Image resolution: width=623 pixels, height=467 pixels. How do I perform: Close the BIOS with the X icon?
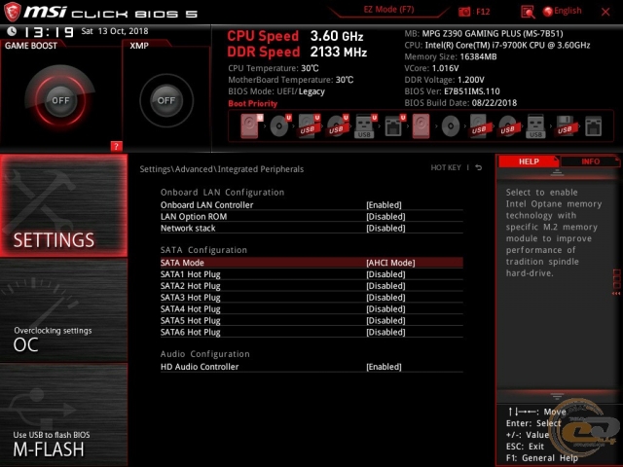point(605,12)
